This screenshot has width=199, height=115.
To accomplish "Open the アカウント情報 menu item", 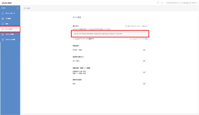I will coord(10,40).
